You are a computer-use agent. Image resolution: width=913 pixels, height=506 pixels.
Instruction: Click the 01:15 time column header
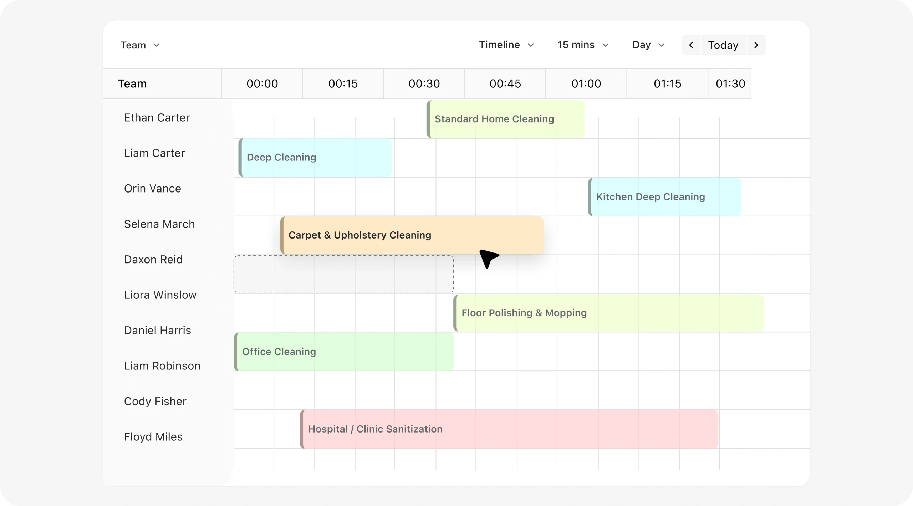(667, 83)
